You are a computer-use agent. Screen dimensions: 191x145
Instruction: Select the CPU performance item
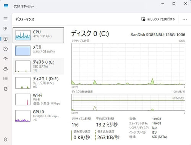point(38,35)
